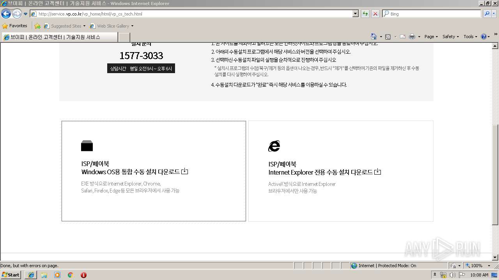Expand the Print options dropdown arrow

point(419,37)
